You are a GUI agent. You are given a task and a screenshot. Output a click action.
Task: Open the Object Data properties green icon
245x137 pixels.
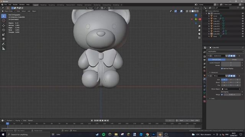coord(204,93)
